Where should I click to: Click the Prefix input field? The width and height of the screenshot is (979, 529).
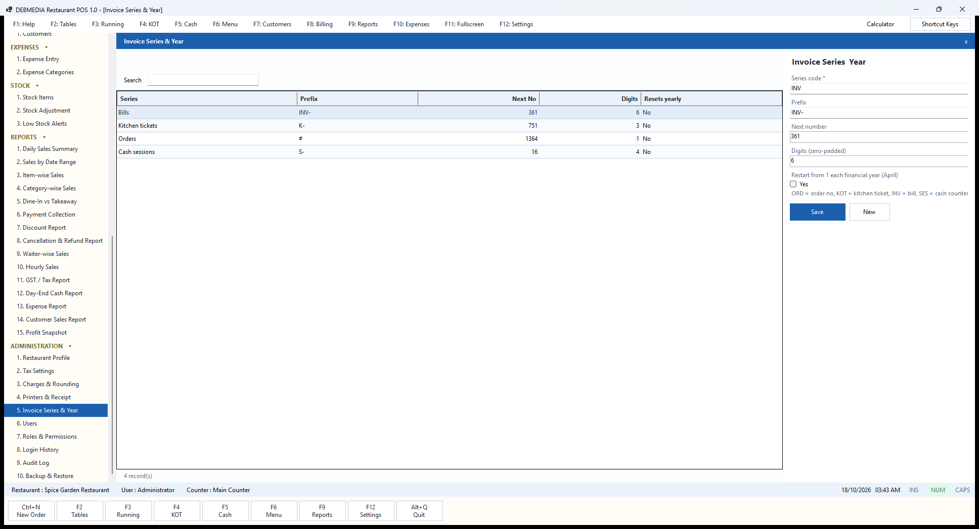(x=879, y=113)
